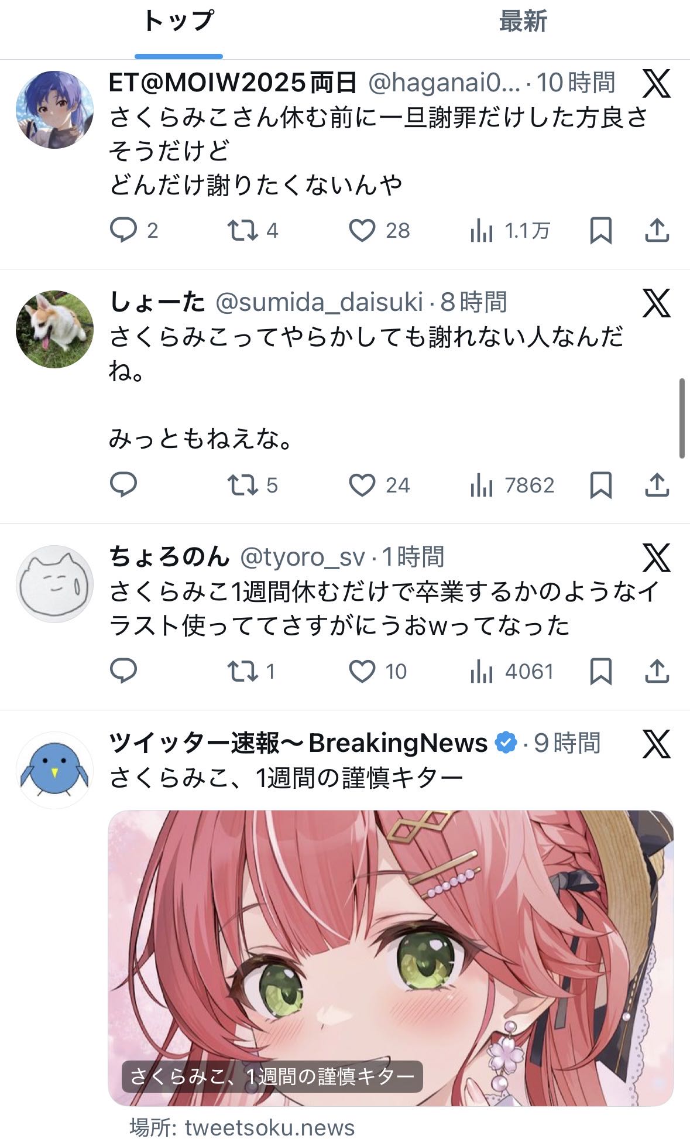Viewport: 690px width, 1139px height.
Task: Open X logo on しょーた tweet
Action: pos(656,303)
